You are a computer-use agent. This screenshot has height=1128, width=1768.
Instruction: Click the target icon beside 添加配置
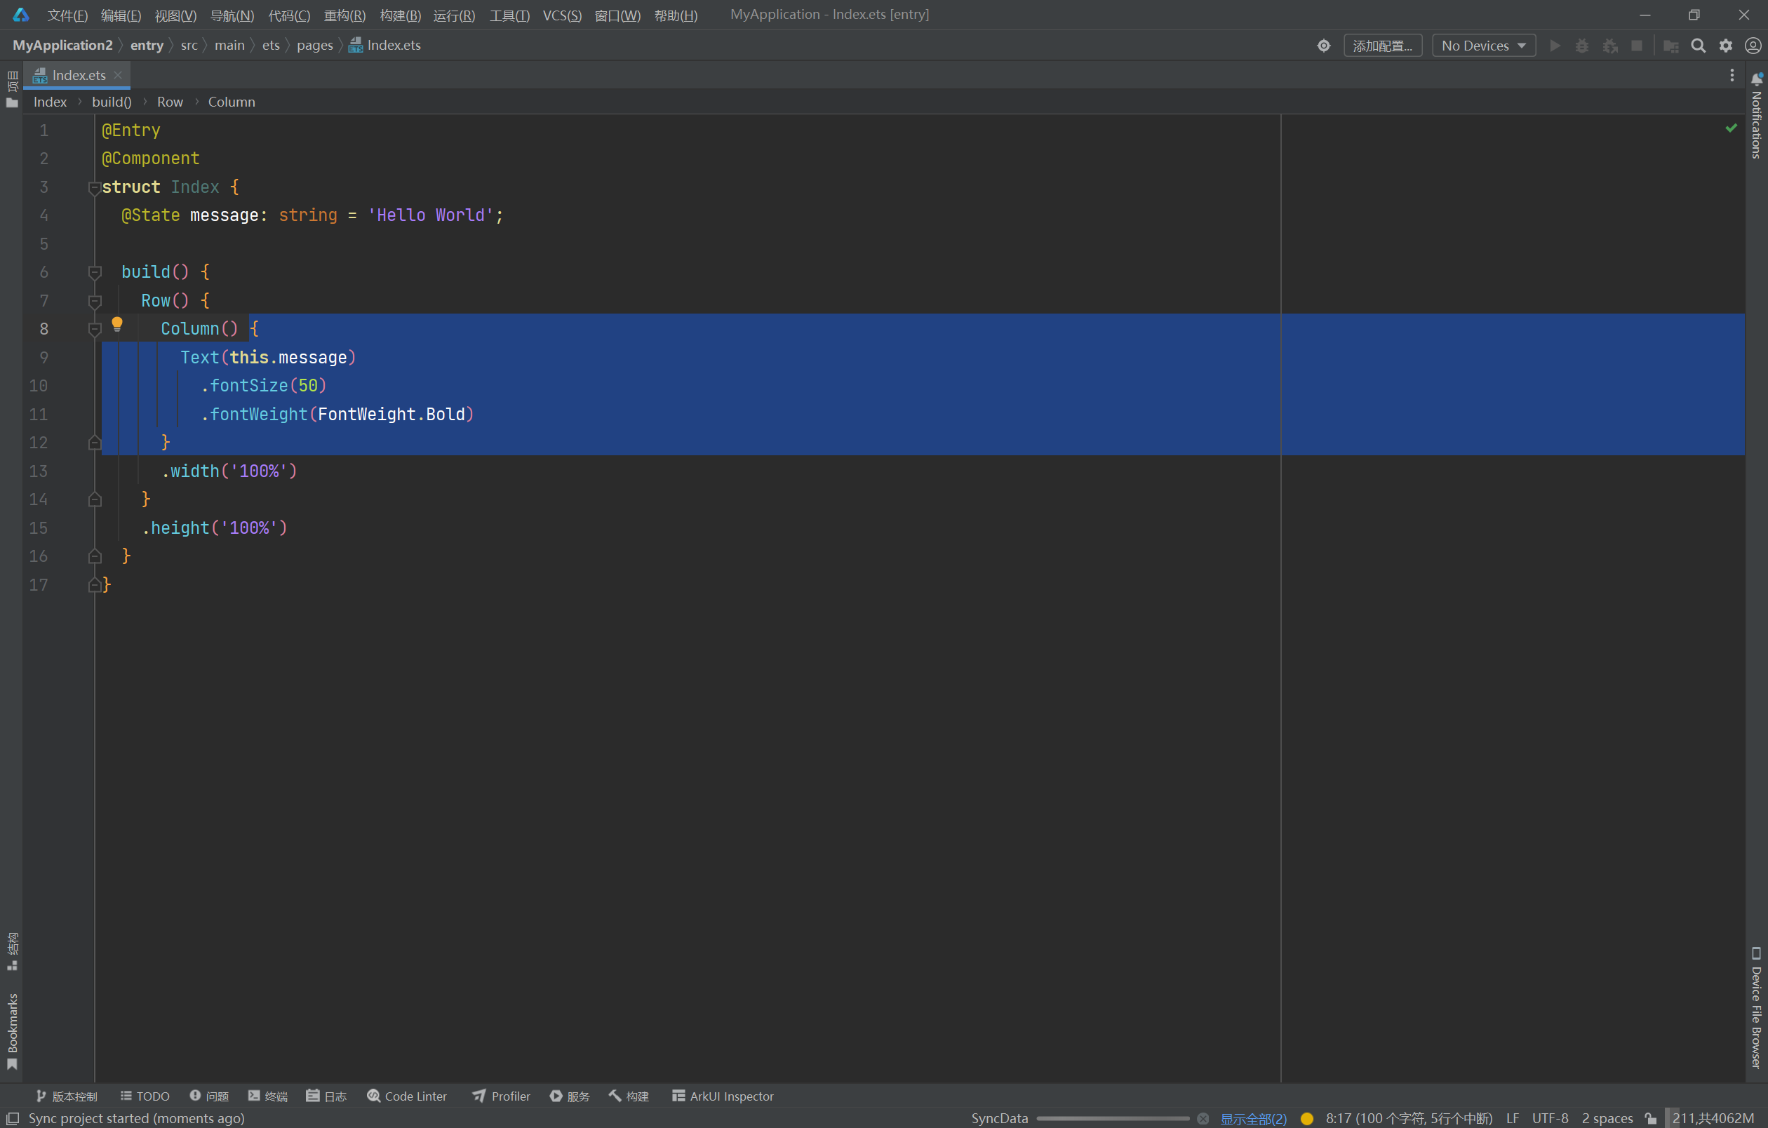tap(1323, 46)
